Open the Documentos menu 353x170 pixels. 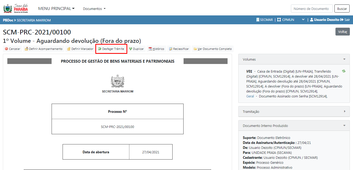94,9
